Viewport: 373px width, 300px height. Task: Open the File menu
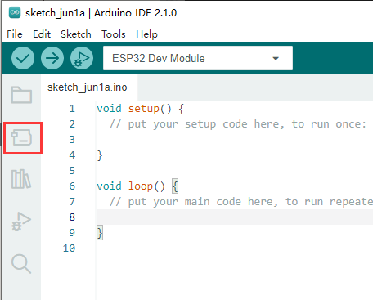15,34
